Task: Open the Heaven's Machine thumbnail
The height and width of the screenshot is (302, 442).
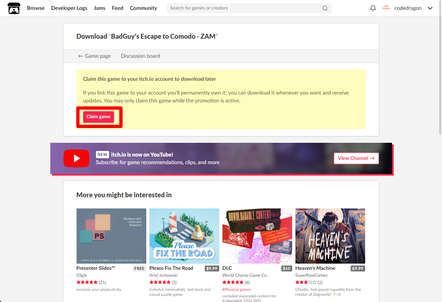Action: (330, 236)
